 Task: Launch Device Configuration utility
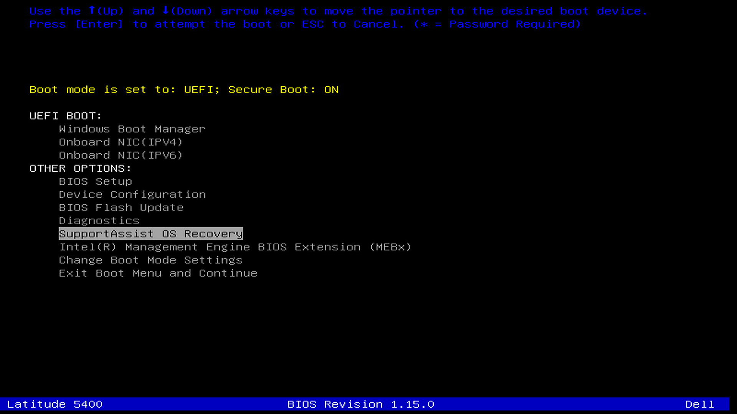click(132, 194)
